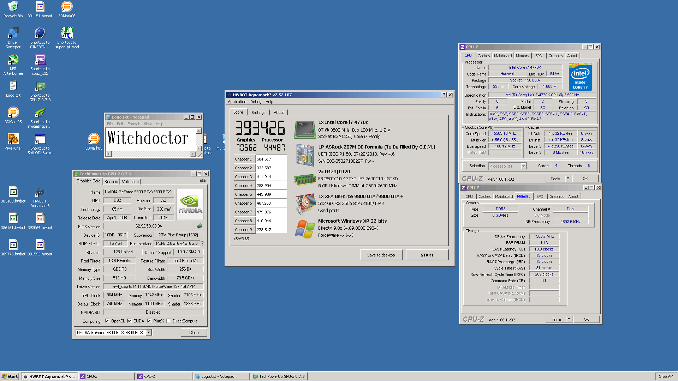Click the HWBOT Aquamark taskbar item
Viewport: 678px width, 381px height.
pos(49,376)
